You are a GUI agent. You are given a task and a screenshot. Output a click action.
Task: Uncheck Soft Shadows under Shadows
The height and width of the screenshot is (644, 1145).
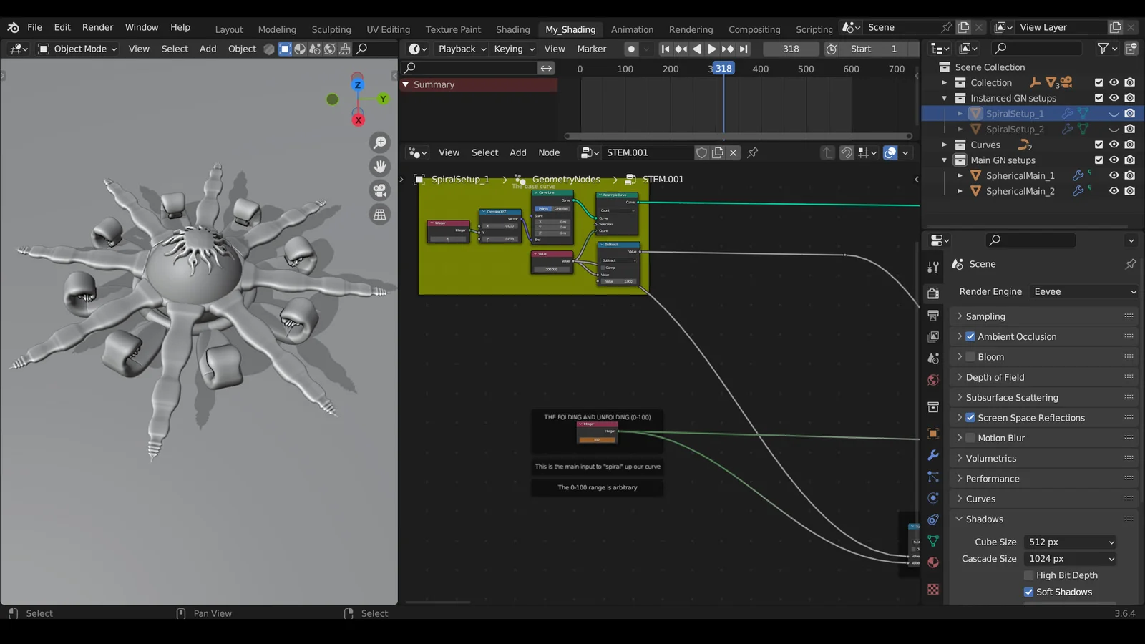point(1029,592)
